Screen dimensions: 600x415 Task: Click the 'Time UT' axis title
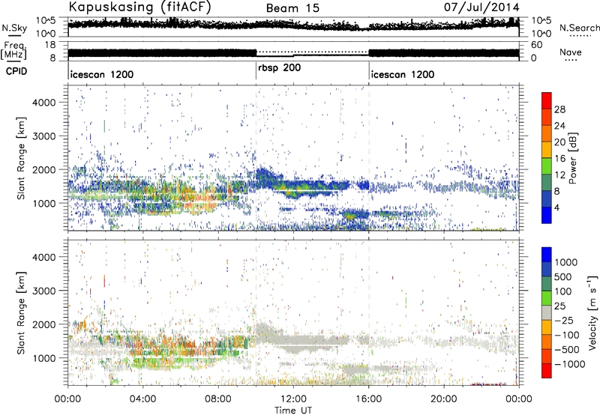[293, 411]
